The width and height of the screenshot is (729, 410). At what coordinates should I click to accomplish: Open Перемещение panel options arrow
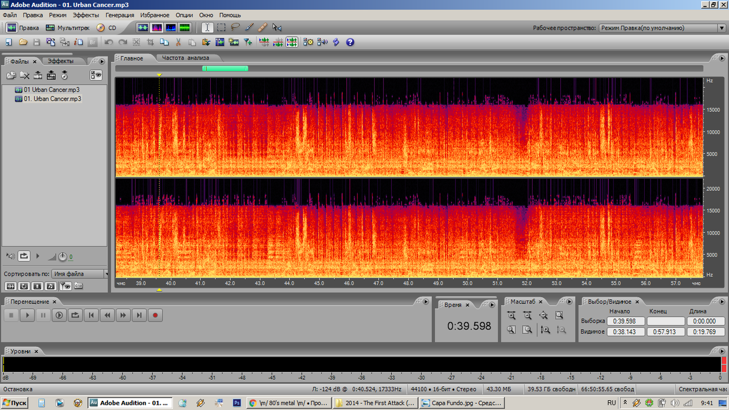(x=425, y=302)
